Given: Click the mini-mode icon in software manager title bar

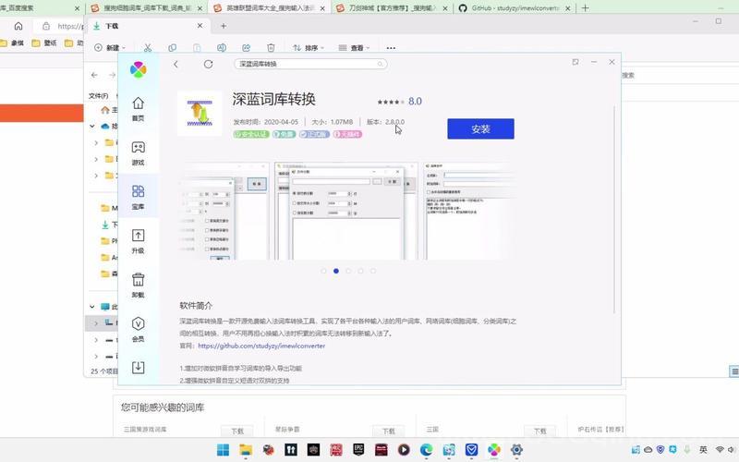Looking at the screenshot, I should tap(575, 62).
